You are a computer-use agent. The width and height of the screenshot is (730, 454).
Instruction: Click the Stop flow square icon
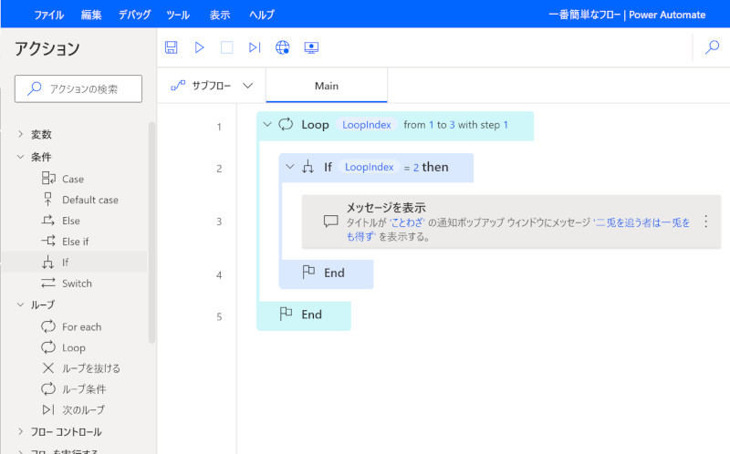tap(227, 47)
